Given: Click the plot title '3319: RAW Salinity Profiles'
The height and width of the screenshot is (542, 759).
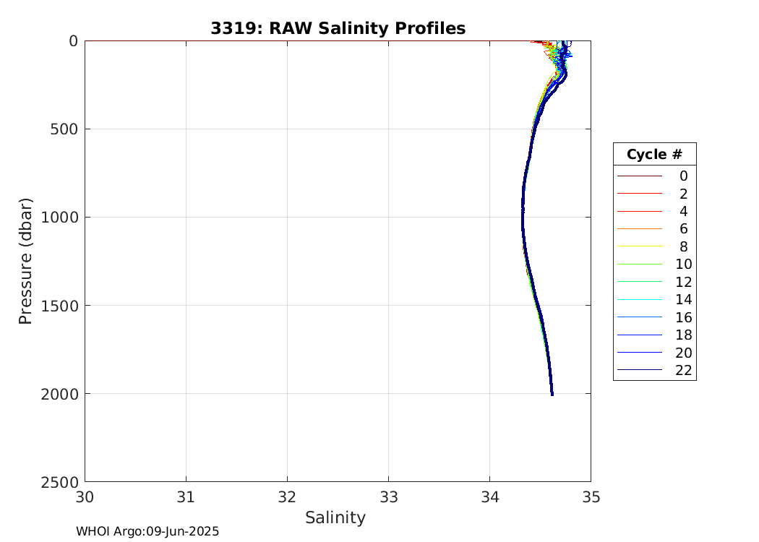Looking at the screenshot, I should point(338,28).
